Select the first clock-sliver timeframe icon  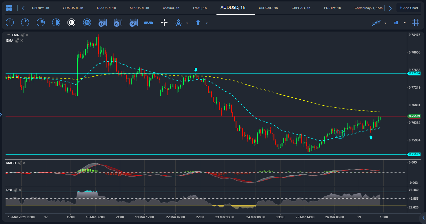10,22
